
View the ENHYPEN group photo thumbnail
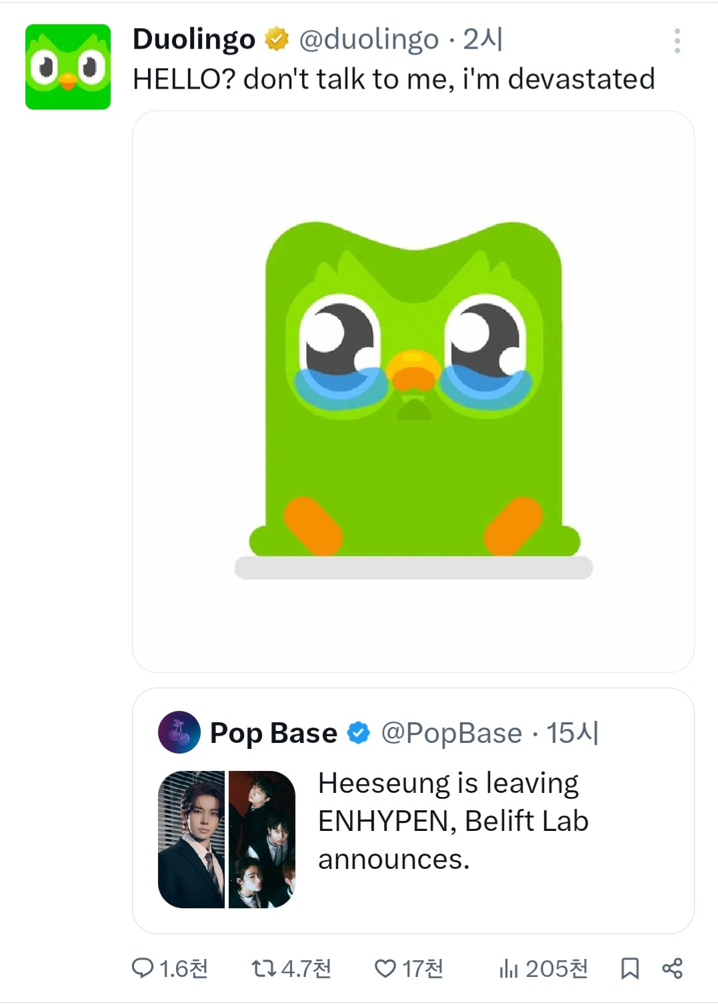tap(262, 839)
